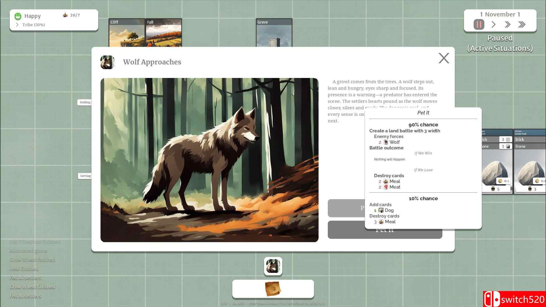546x307 pixels.
Task: Set game speed to normal play
Action: (493, 24)
